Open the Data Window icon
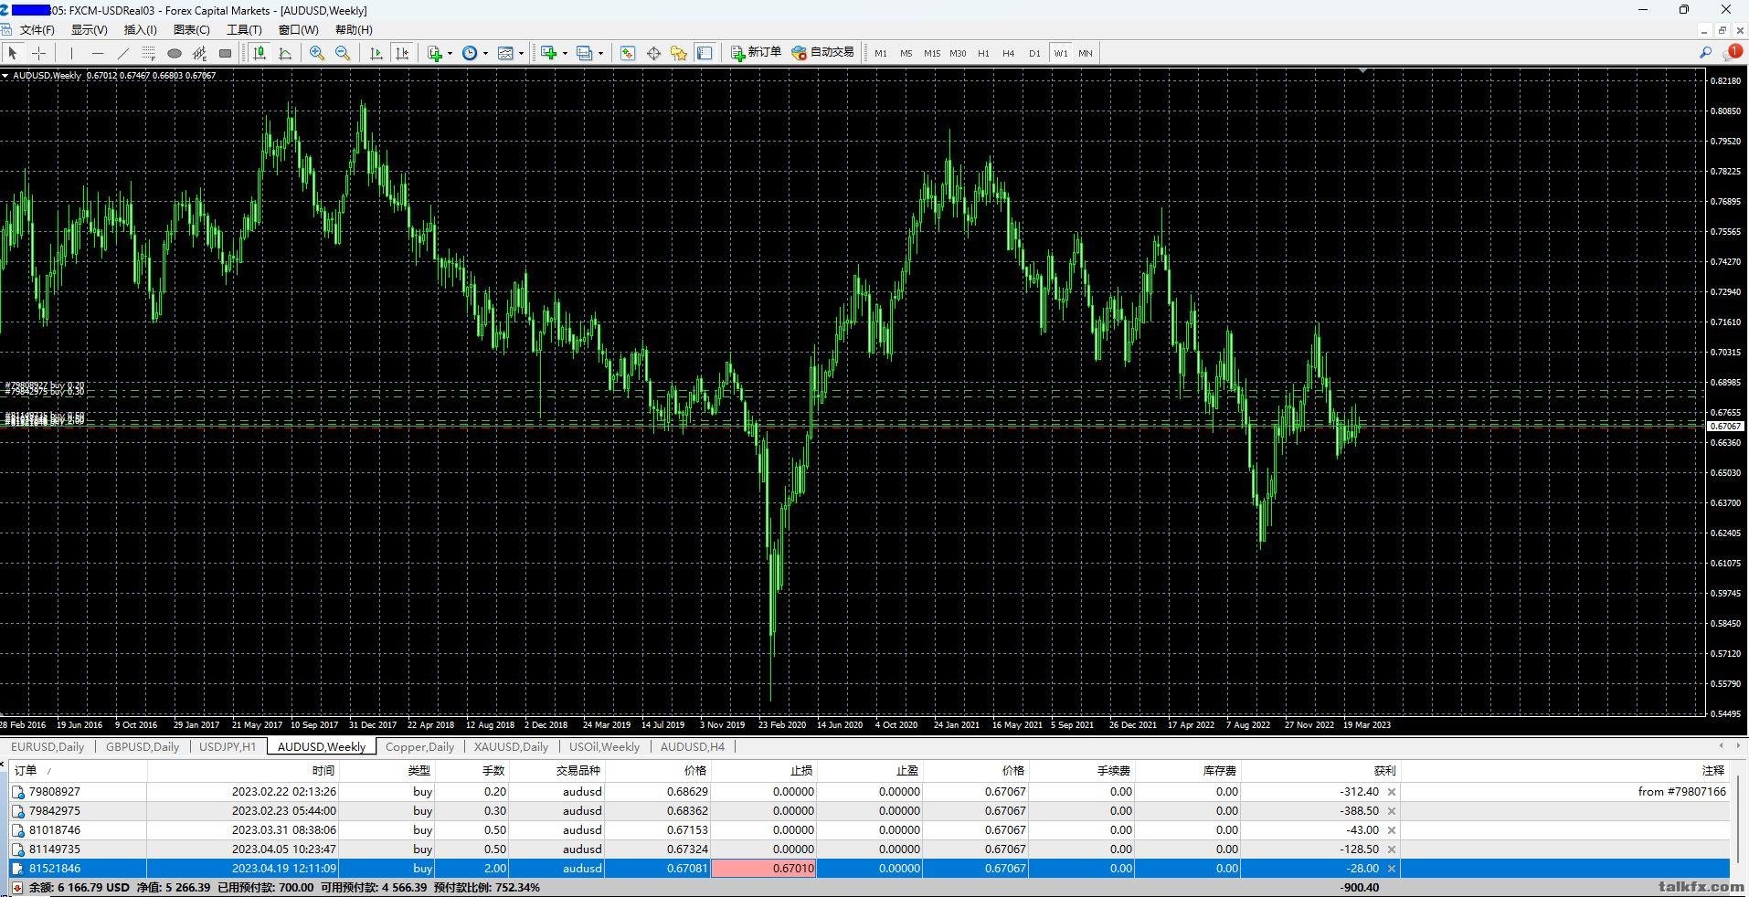 click(x=653, y=53)
